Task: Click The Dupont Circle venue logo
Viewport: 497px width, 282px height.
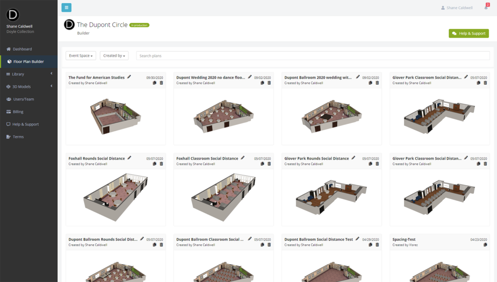Action: point(69,24)
